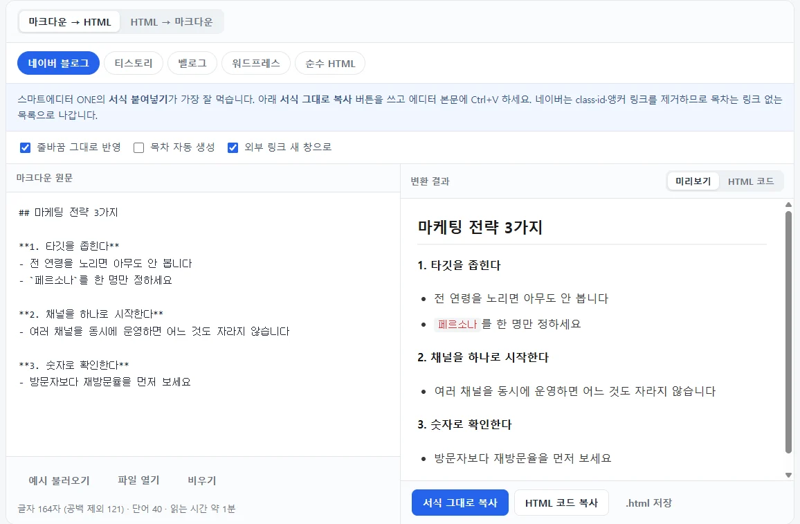Click the preview scrollbar up arrow
The width and height of the screenshot is (800, 524).
click(788, 205)
